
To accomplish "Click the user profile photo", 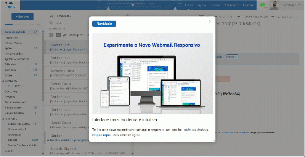I will pyautogui.click(x=274, y=5).
